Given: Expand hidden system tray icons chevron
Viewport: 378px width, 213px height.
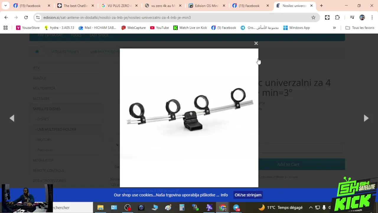Looking at the screenshot, I should 311,208.
